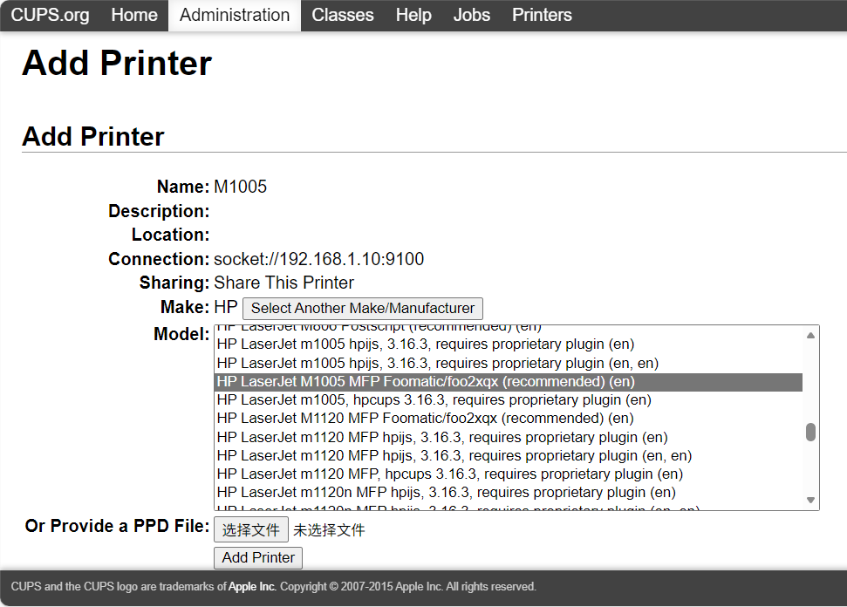Click the Add Printer submit button

coord(258,558)
